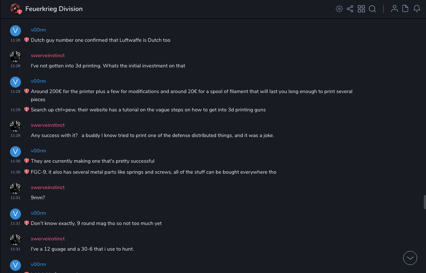The width and height of the screenshot is (426, 273).
Task: Click red shield beside Luftwaffe message
Action: click(x=26, y=40)
